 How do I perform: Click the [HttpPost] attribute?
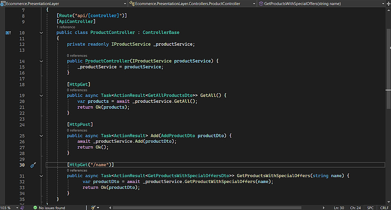click(80, 124)
